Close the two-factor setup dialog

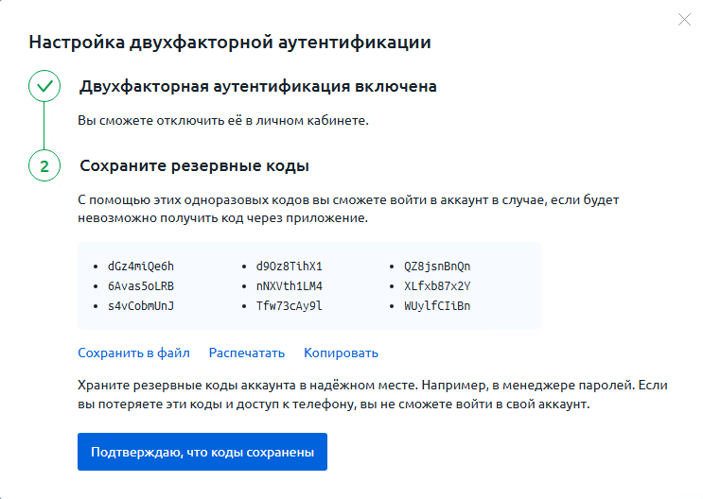[x=684, y=20]
